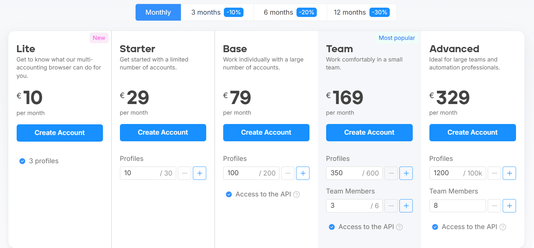Click the help icon beside Team's API access
The height and width of the screenshot is (248, 534).
(400, 227)
